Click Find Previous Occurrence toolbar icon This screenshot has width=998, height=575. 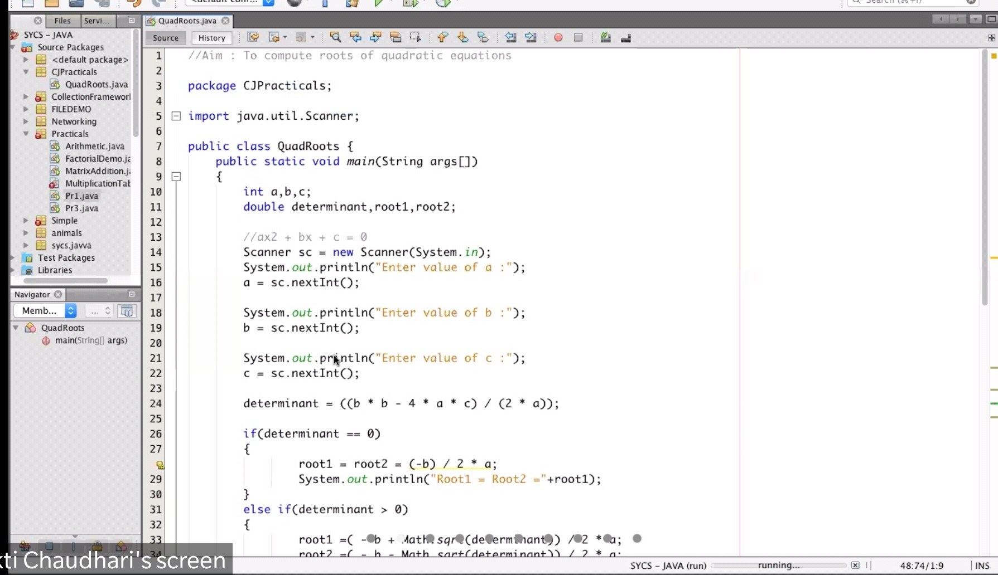pos(355,37)
